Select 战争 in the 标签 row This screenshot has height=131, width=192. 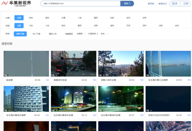click(x=96, y=25)
